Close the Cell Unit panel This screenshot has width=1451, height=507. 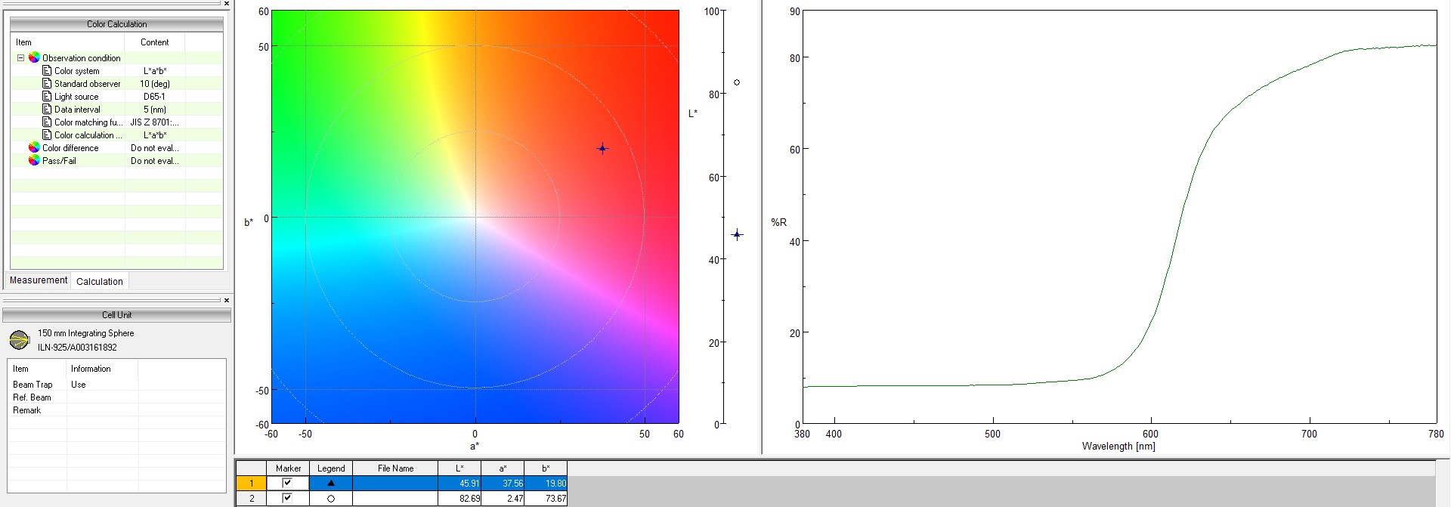(227, 300)
